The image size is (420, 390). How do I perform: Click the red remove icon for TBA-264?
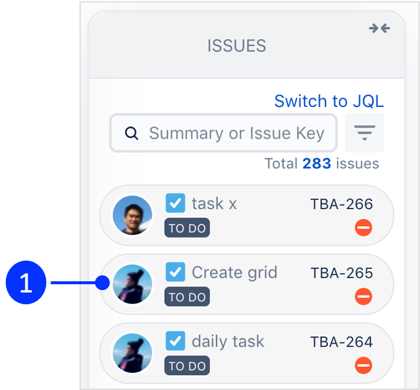coord(363,366)
